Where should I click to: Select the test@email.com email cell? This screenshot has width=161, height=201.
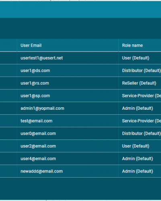pyautogui.click(x=68, y=121)
